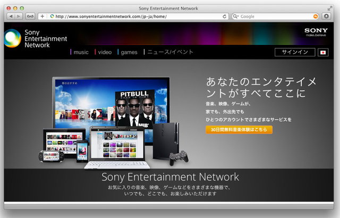Click the DualShock controller image
The image size is (340, 218).
(178, 158)
